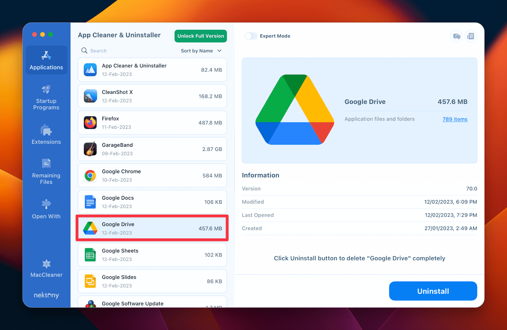Image resolution: width=507 pixels, height=330 pixels.
Task: Click the nektony logo
Action: click(x=46, y=295)
